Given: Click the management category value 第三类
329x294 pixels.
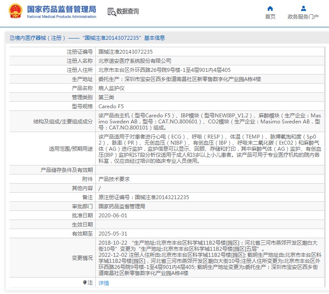Looking at the screenshot, I should click(x=106, y=97).
